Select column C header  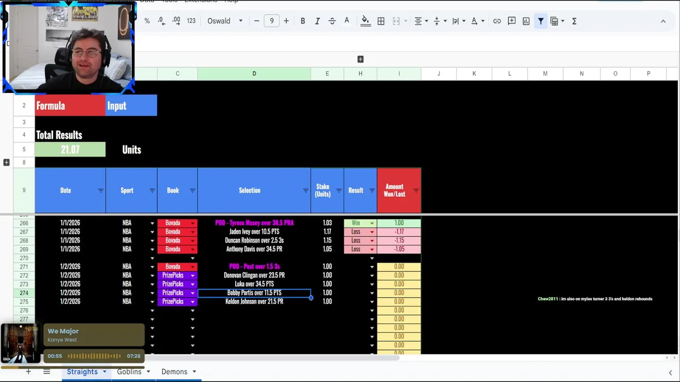click(177, 73)
